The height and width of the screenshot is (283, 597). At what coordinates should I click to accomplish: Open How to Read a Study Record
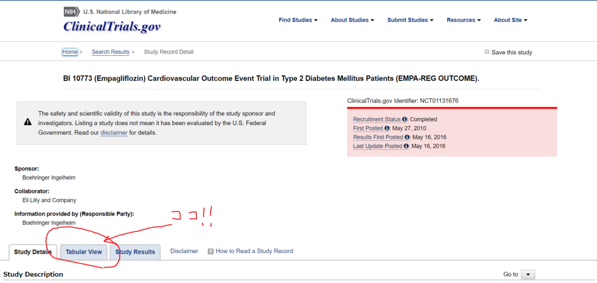click(254, 251)
